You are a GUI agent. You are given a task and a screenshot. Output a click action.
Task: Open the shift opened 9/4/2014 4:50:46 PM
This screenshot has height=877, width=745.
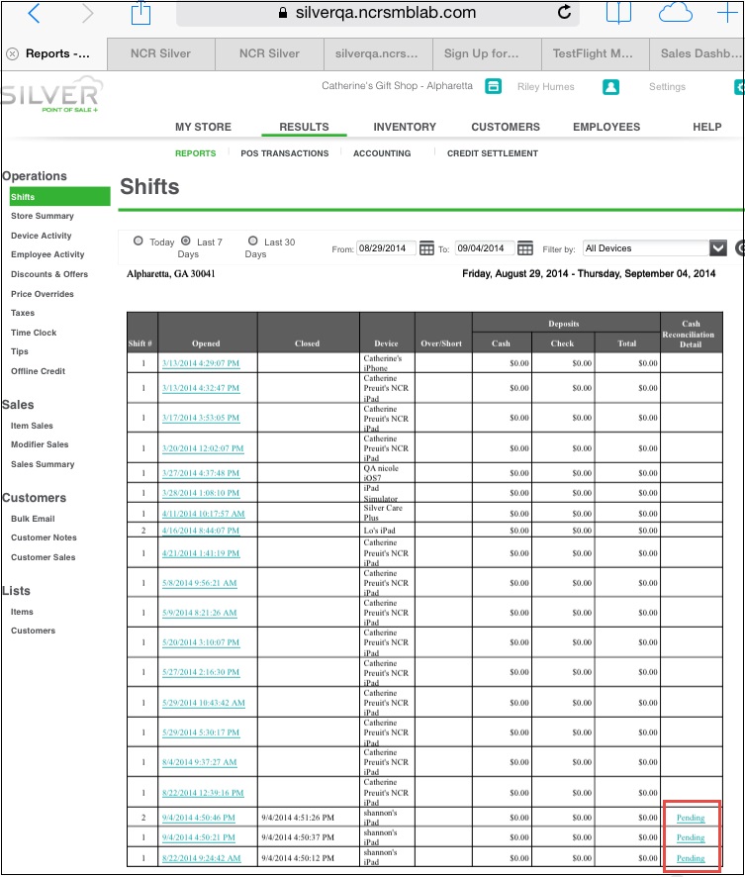[x=199, y=819]
